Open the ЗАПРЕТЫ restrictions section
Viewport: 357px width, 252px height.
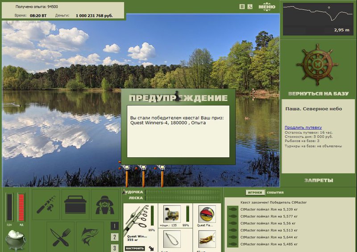coord(319,181)
